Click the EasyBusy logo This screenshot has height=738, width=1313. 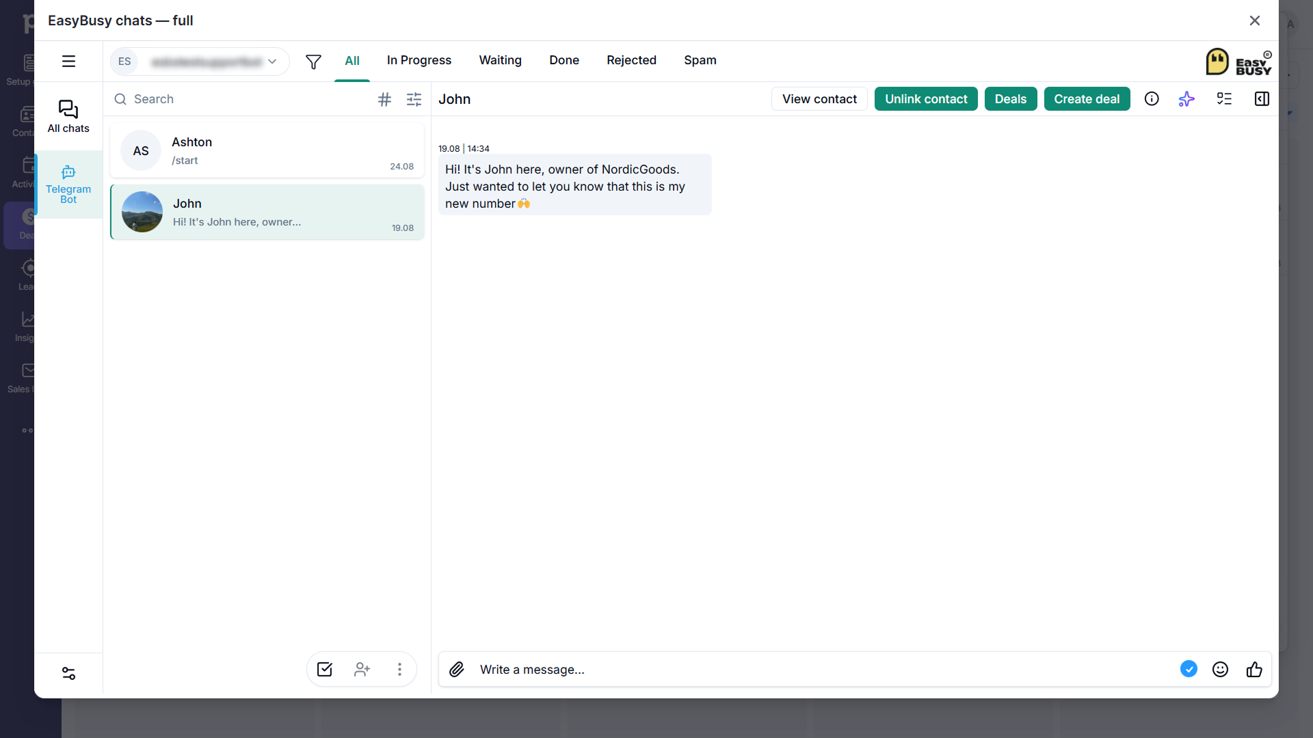(x=1238, y=61)
